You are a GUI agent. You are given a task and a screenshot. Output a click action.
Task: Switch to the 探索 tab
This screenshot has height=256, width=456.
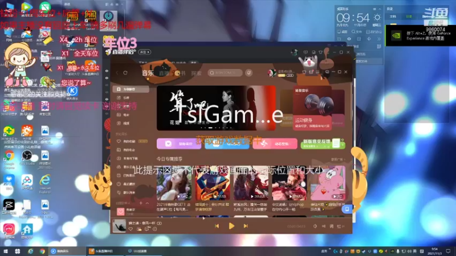(x=196, y=73)
